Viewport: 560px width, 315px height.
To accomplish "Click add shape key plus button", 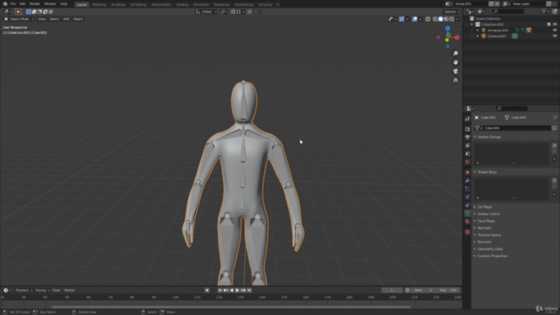I will pos(554,180).
